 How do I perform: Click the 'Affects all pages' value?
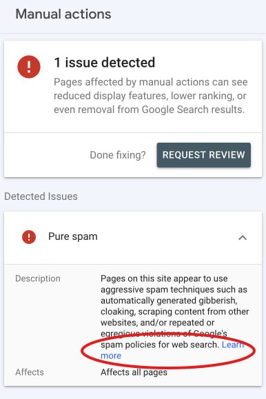134,372
